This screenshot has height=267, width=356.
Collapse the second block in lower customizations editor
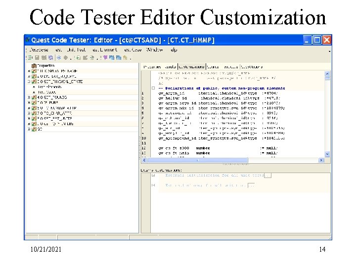click(153, 185)
